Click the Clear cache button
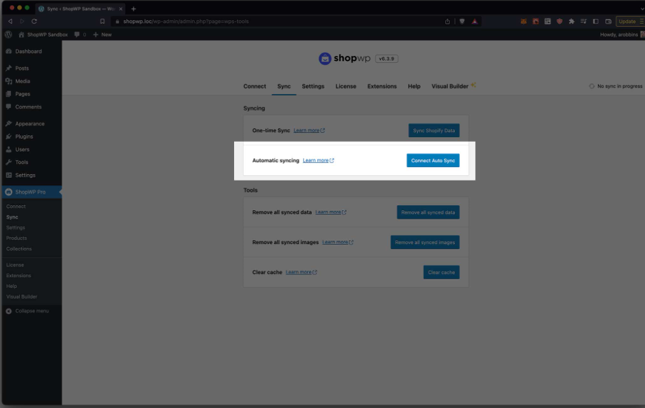The width and height of the screenshot is (645, 408). (441, 273)
